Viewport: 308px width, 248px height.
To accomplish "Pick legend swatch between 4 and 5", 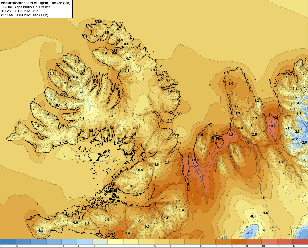I will pyautogui.click(x=177, y=242).
